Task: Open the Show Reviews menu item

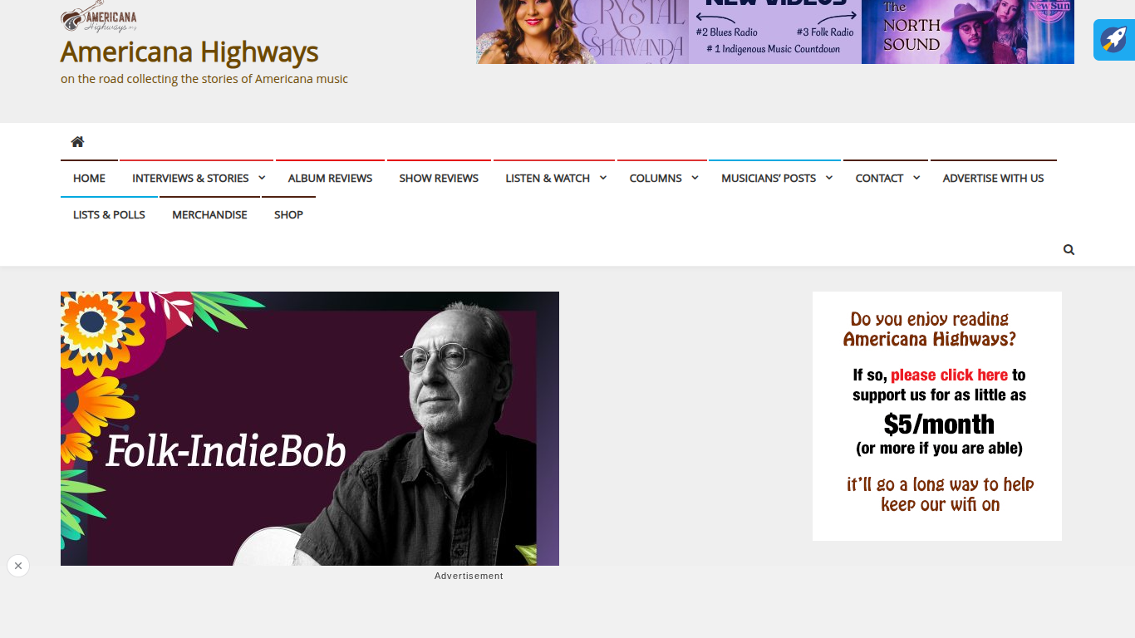Action: tap(439, 178)
